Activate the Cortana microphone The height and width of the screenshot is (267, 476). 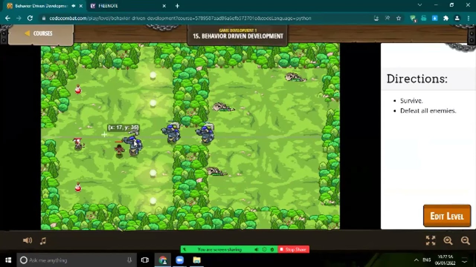(x=129, y=260)
